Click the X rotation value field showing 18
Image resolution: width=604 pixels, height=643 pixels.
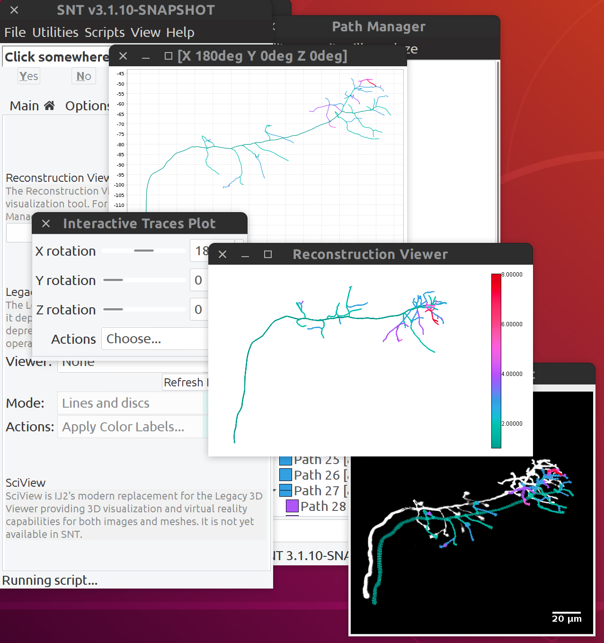pos(199,250)
